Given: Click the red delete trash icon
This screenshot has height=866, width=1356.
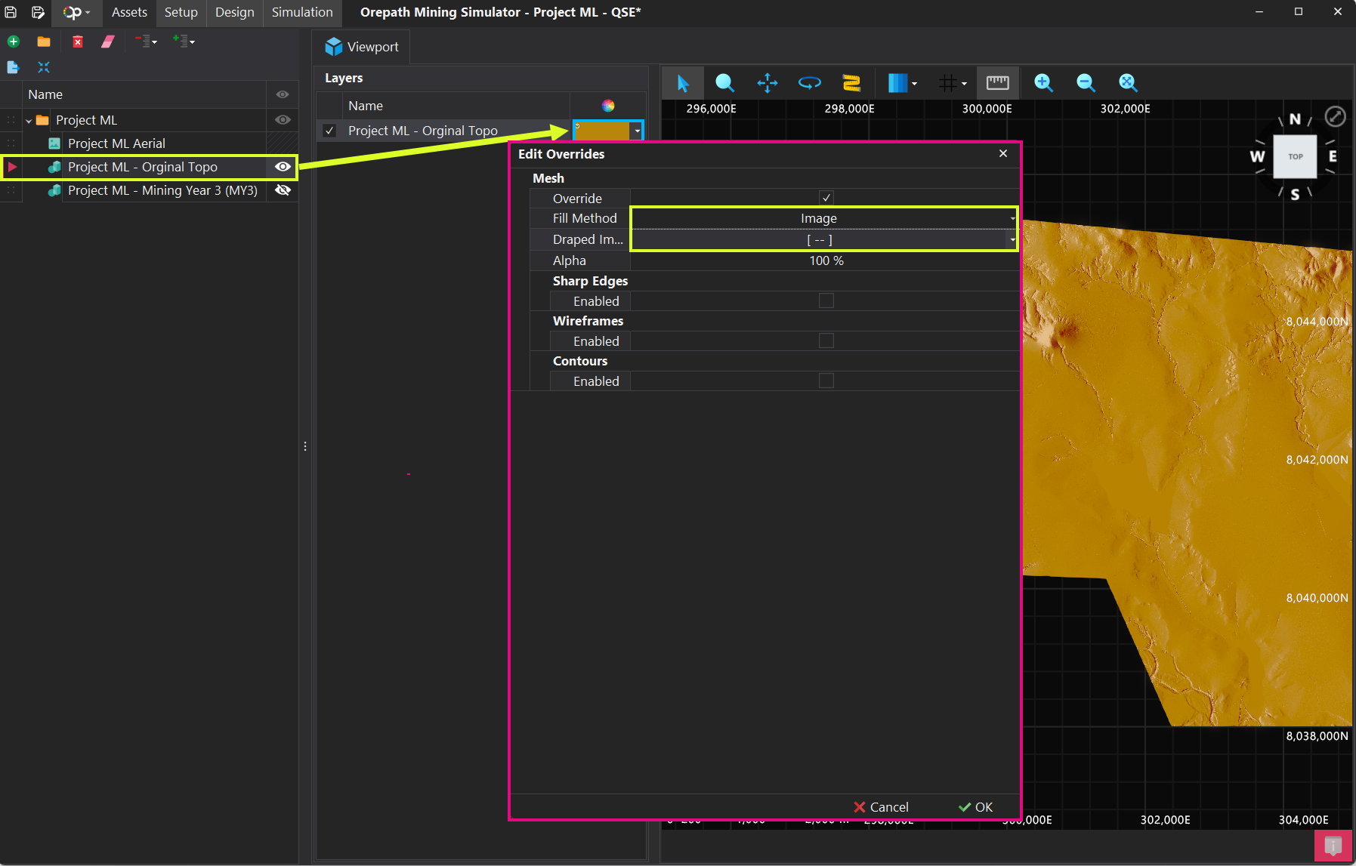Looking at the screenshot, I should coord(78,42).
